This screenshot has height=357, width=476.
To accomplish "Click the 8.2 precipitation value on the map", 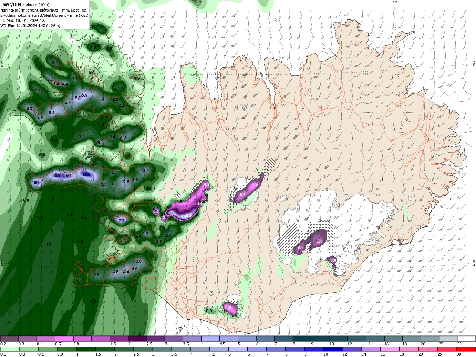I will (x=68, y=176).
